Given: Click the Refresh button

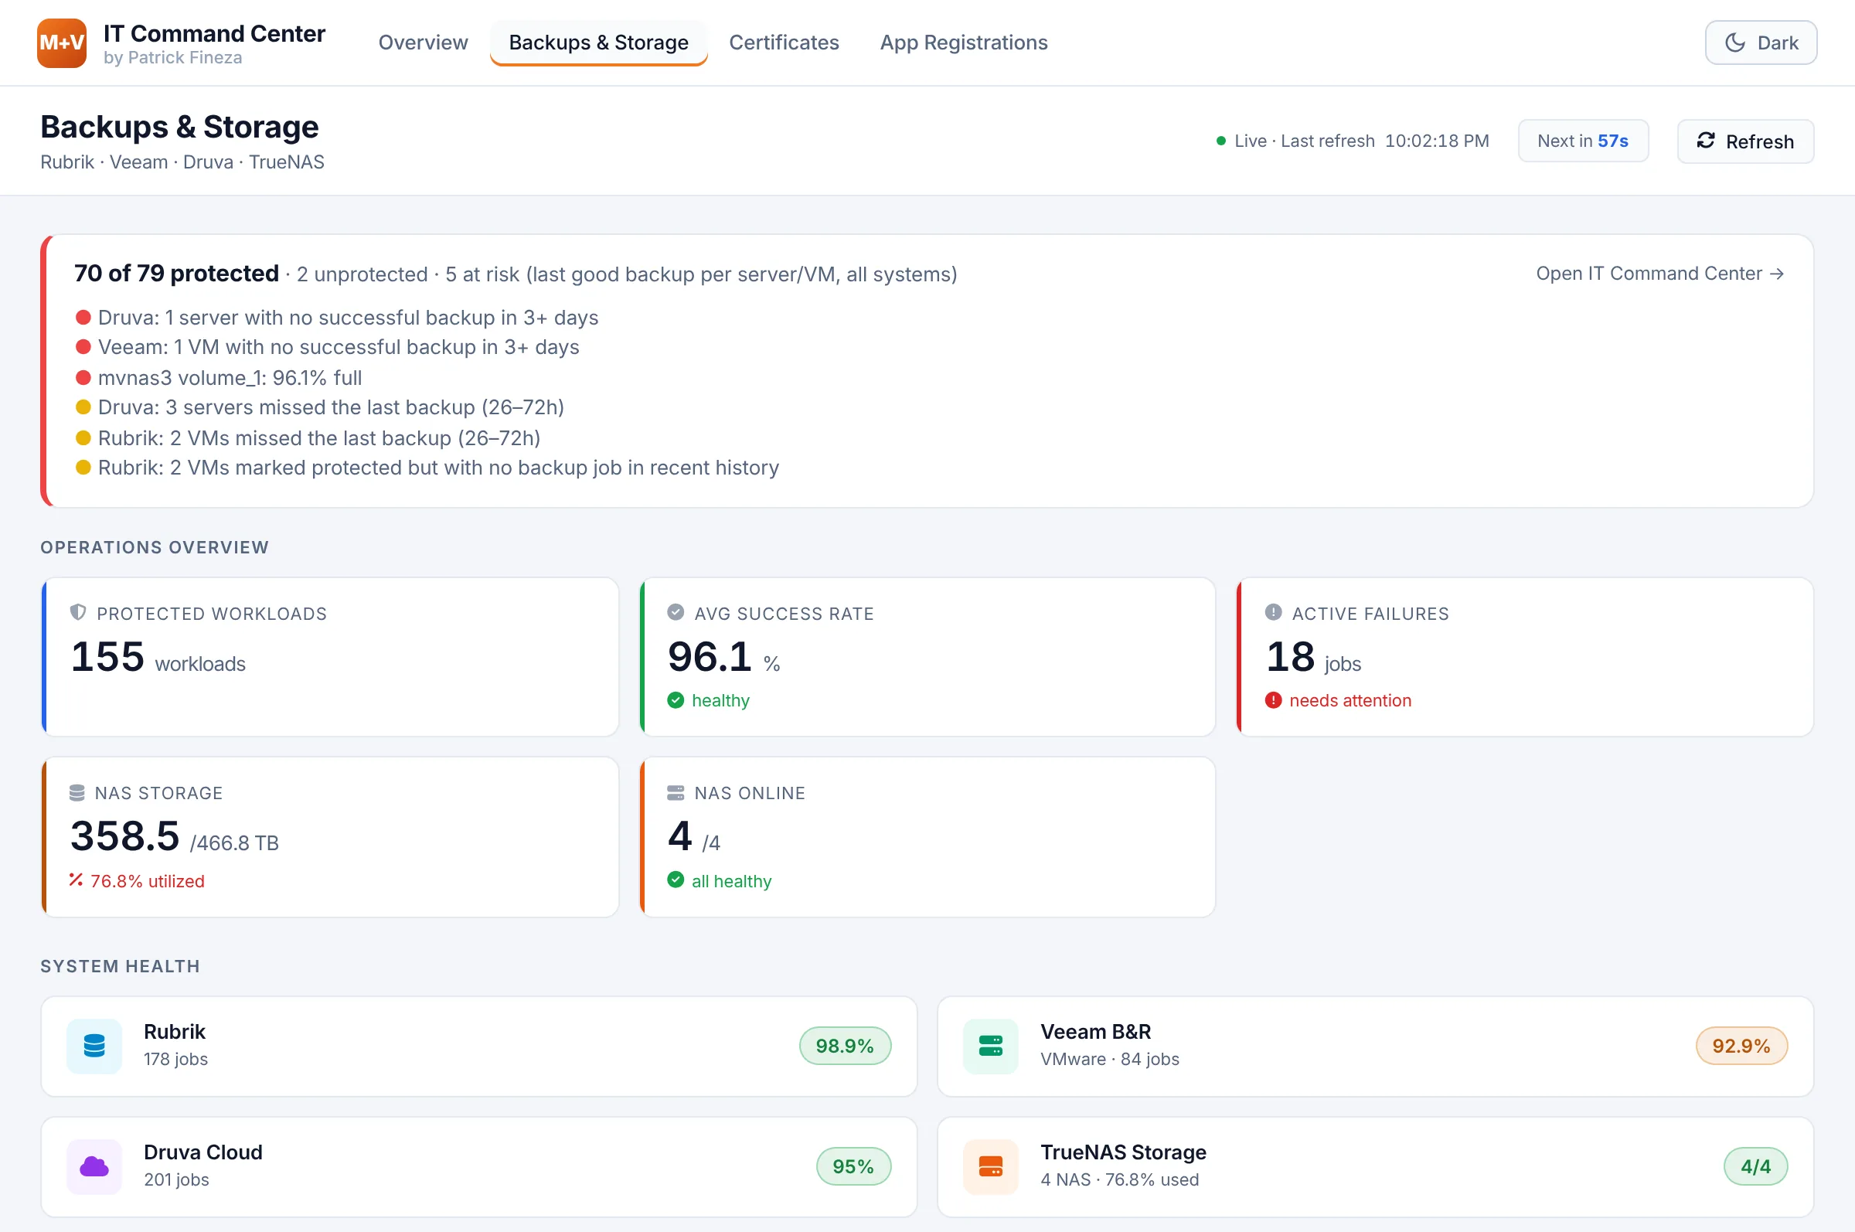Looking at the screenshot, I should (x=1745, y=141).
